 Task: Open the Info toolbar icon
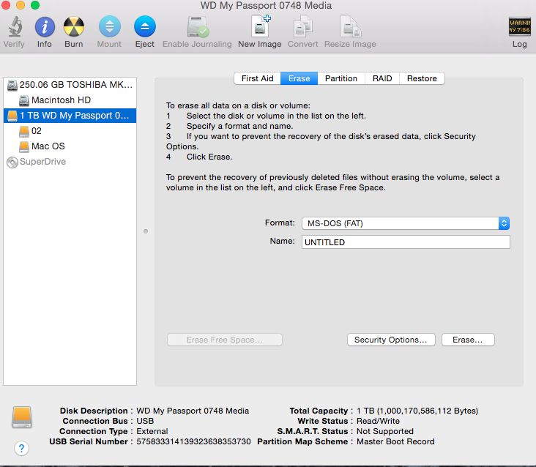tap(45, 26)
